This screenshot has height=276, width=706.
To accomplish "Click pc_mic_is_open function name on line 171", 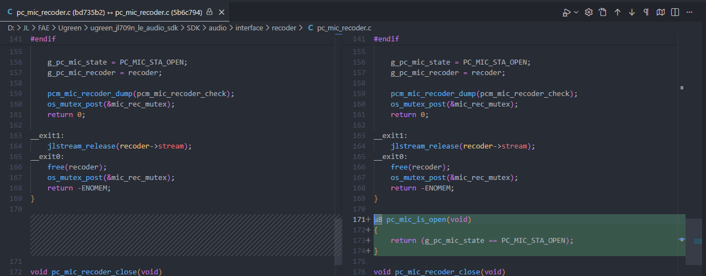I will pos(416,220).
